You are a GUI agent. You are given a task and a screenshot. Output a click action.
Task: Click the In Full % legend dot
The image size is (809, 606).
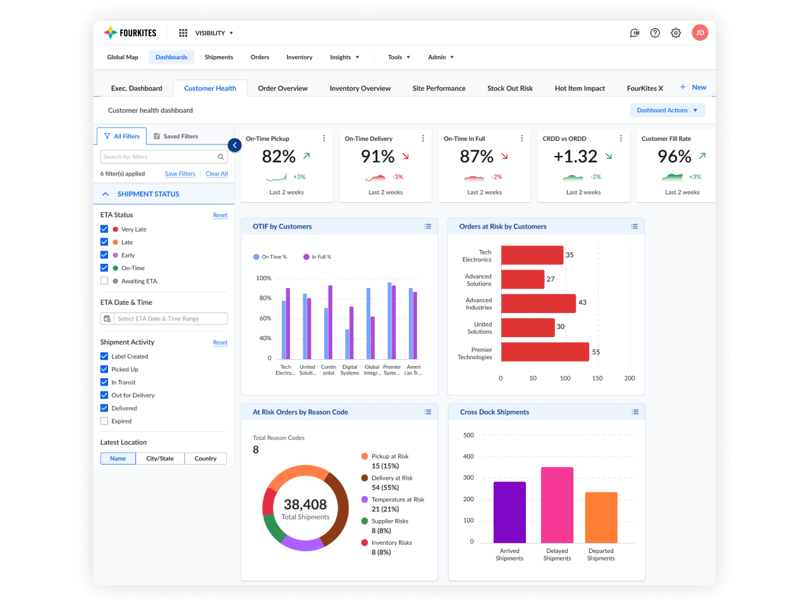pos(306,257)
